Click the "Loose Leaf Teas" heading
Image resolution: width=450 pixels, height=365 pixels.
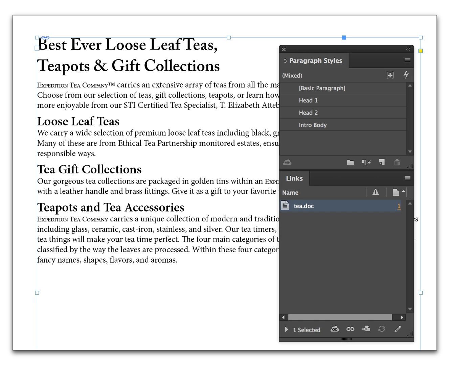tap(78, 121)
